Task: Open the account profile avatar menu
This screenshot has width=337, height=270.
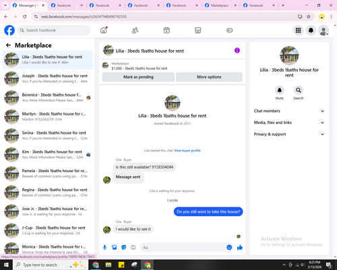Action: [x=324, y=30]
